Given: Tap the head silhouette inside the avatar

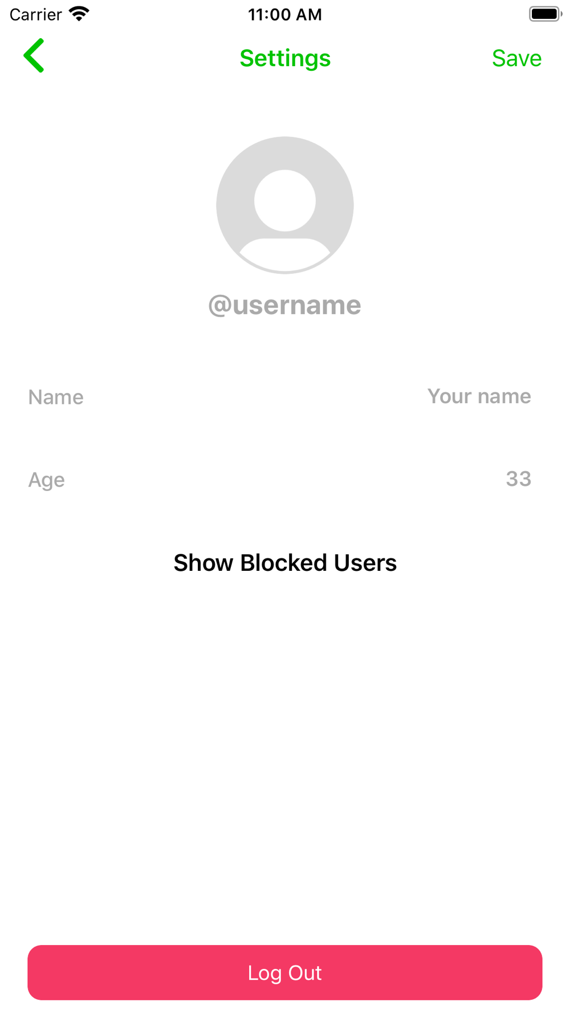Looking at the screenshot, I should [285, 201].
